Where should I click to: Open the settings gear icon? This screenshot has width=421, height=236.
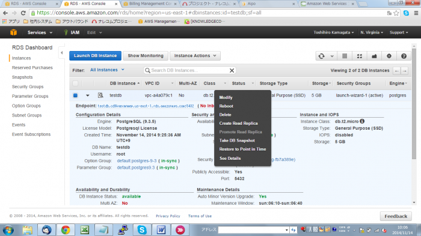click(389, 56)
